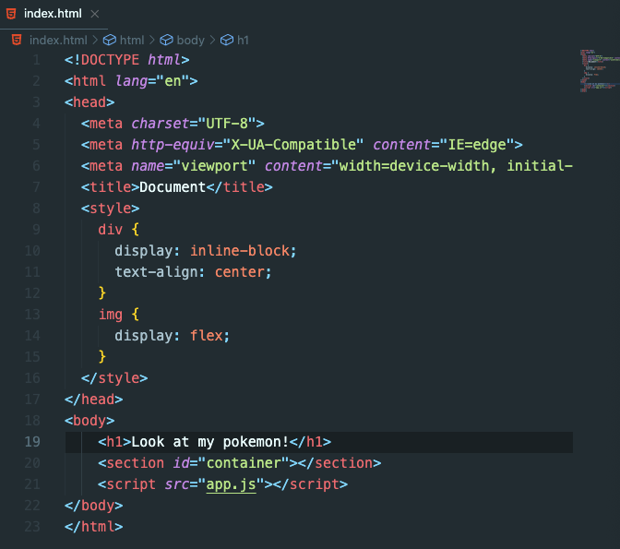The image size is (620, 549).
Task: Click the lang attribute value "en"
Action: tap(173, 81)
